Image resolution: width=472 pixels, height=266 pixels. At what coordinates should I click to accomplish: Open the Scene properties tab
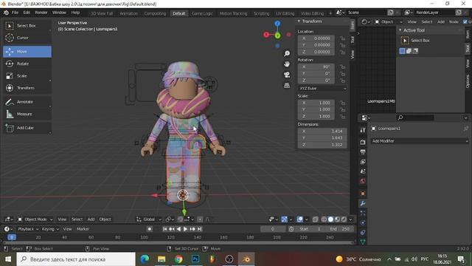click(363, 171)
